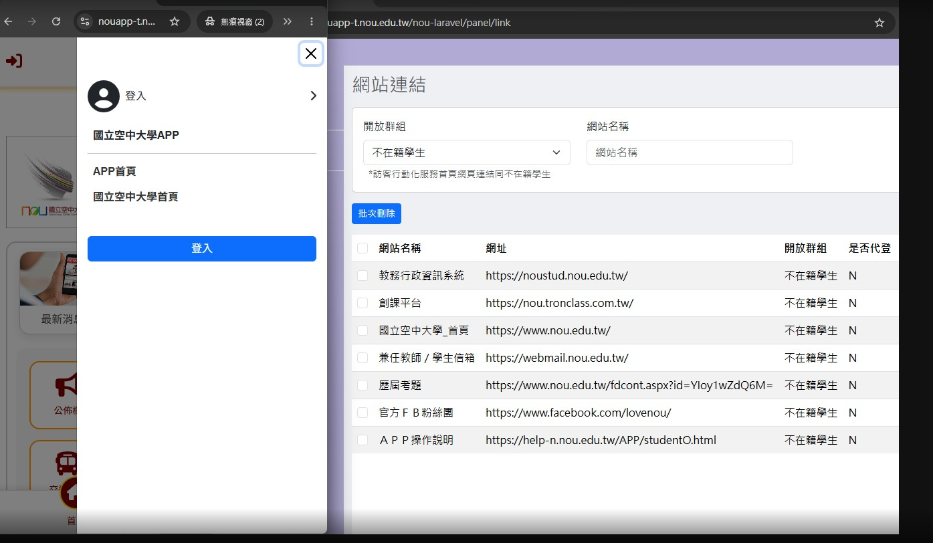Click the 網站連結 page heading
The image size is (933, 543).
pyautogui.click(x=389, y=85)
